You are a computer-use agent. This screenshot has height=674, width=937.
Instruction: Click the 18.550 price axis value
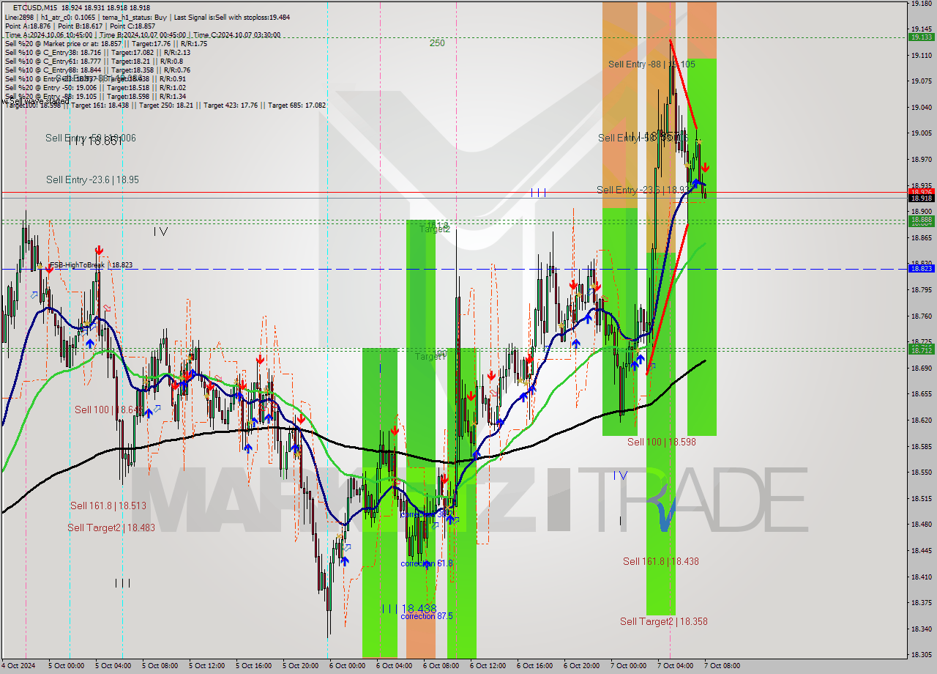[x=921, y=473]
